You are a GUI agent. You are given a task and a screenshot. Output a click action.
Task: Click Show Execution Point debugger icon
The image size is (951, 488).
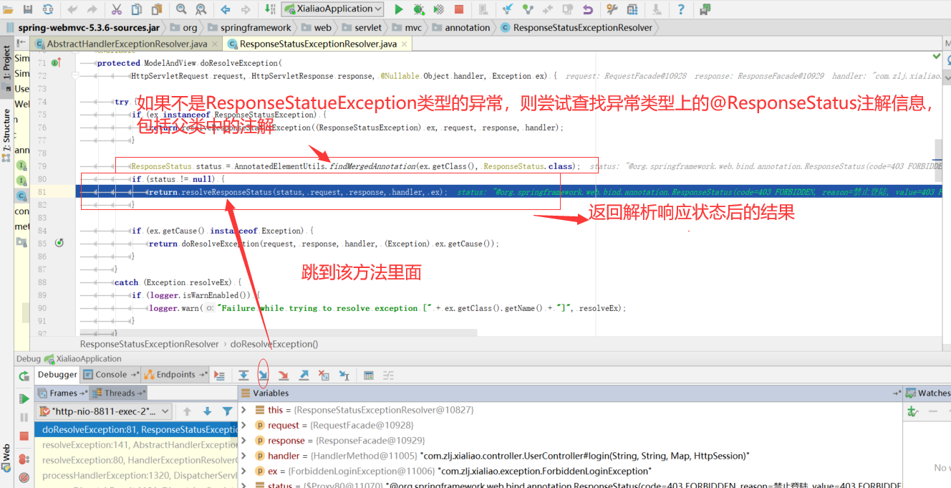(x=220, y=375)
